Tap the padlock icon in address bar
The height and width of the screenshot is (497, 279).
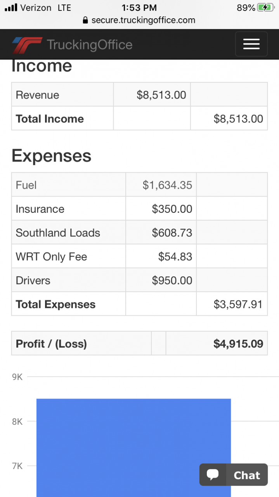pos(86,20)
